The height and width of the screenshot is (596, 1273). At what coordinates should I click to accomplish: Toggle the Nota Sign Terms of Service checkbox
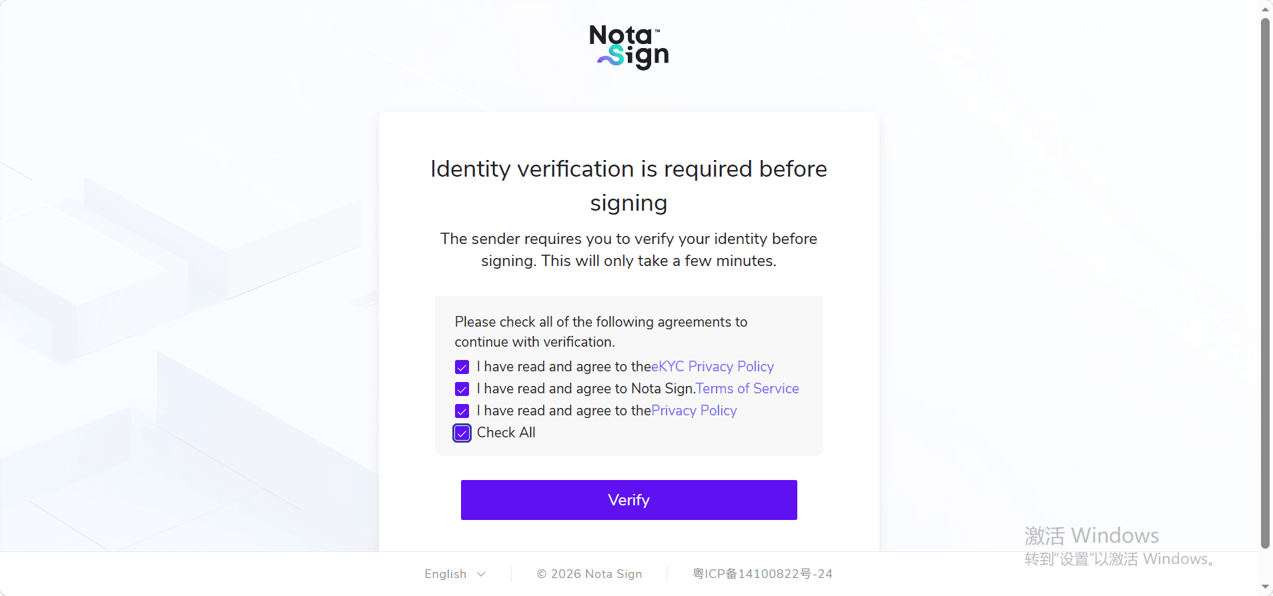462,389
